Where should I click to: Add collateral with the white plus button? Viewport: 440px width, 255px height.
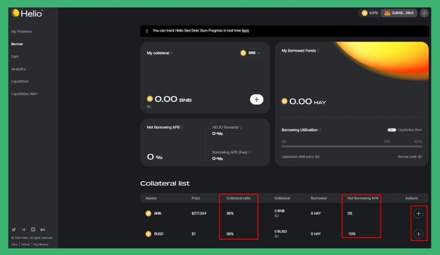coord(257,99)
